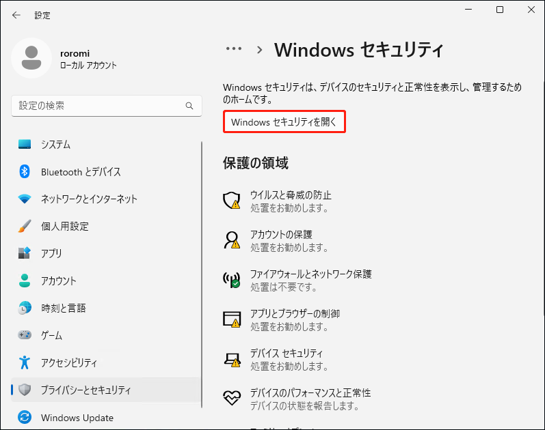Click the Windows Update sync icon
This screenshot has height=430, width=545.
[x=25, y=417]
